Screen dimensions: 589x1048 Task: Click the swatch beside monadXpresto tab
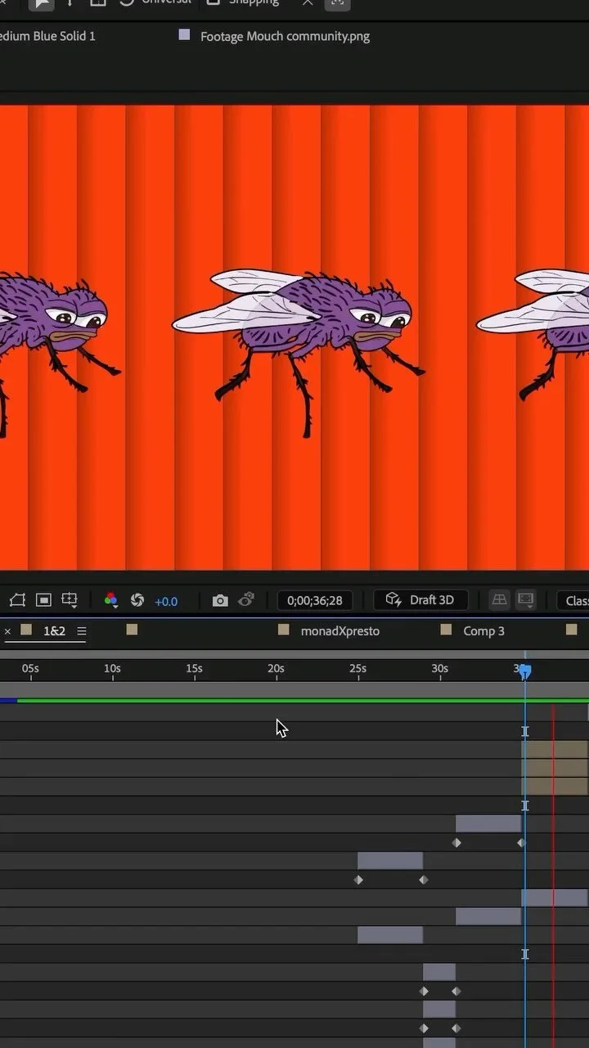pyautogui.click(x=284, y=630)
